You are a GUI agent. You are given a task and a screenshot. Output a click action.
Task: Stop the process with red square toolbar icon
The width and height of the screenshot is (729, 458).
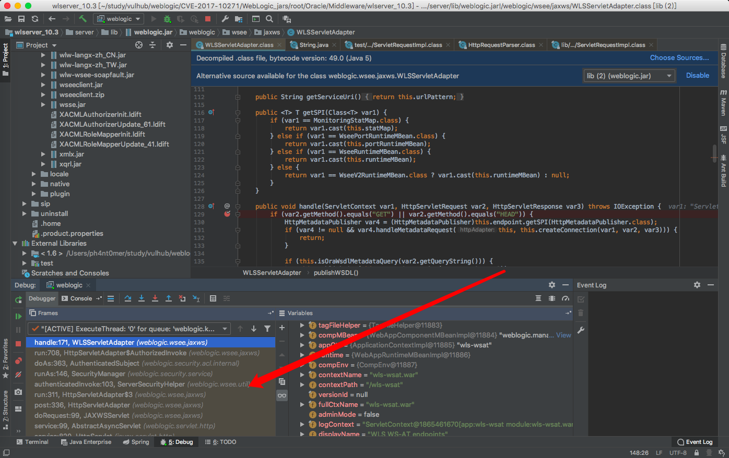pos(208,19)
